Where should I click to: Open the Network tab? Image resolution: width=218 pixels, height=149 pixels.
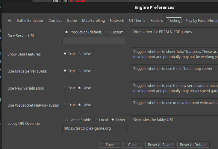click(x=117, y=21)
